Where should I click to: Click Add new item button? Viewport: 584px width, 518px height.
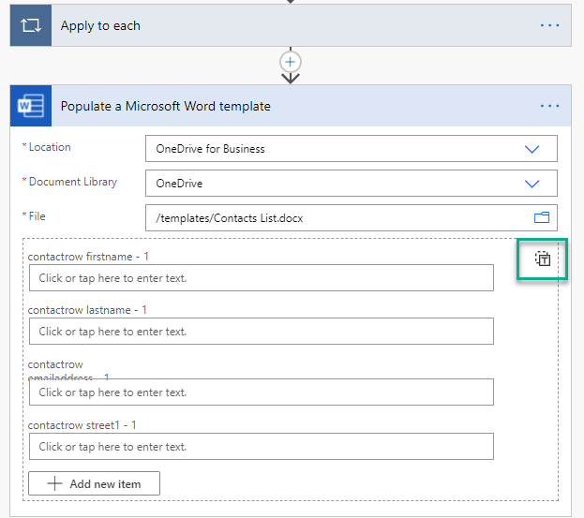pyautogui.click(x=95, y=483)
